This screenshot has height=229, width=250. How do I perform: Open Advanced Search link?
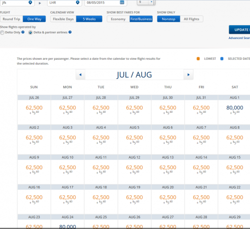(x=239, y=38)
